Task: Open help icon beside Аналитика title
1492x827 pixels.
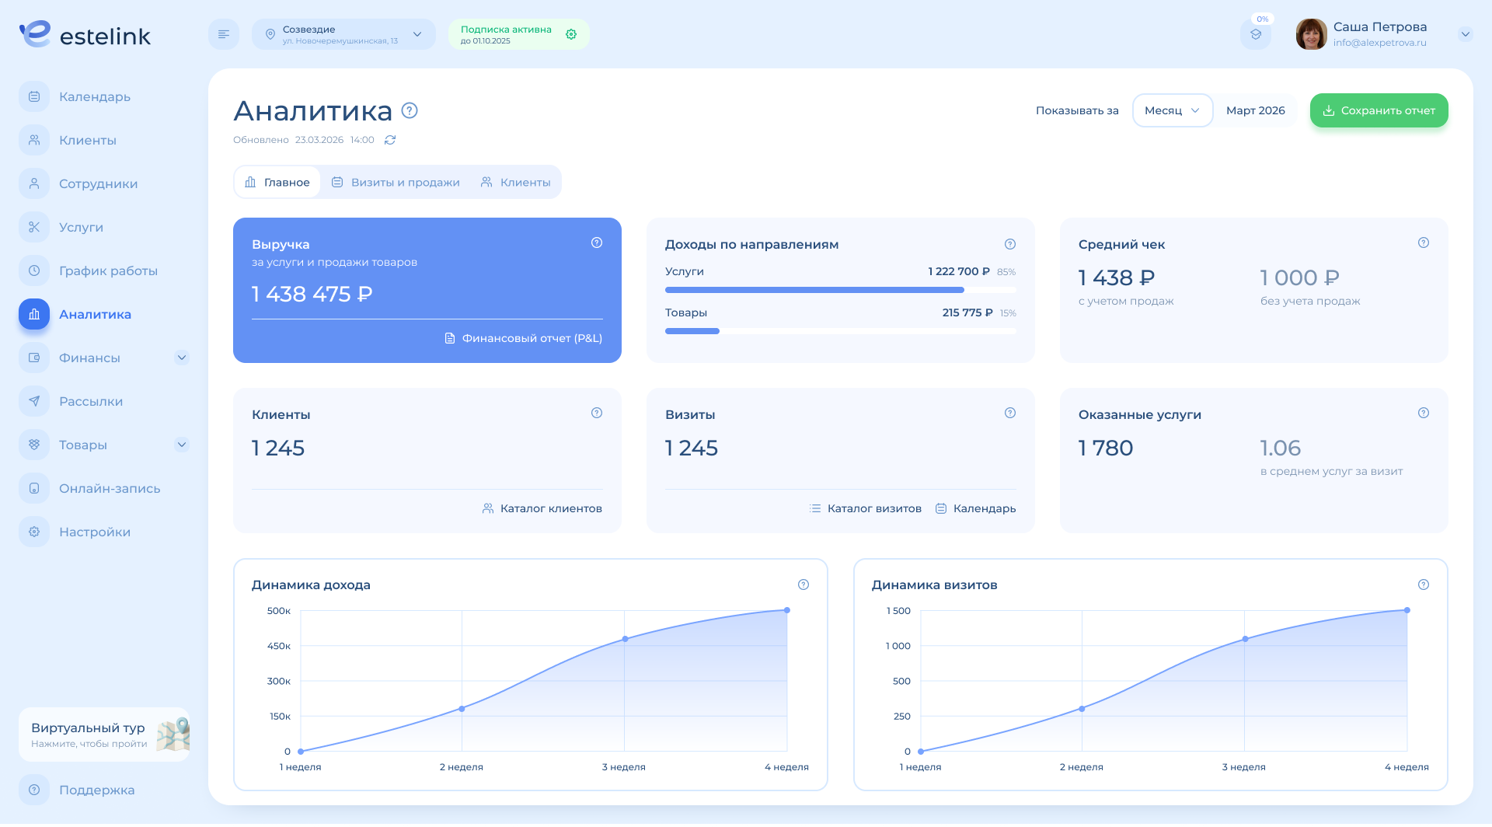Action: coord(410,110)
